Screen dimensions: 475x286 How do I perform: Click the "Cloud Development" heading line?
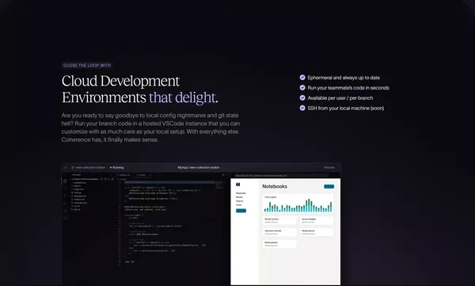(x=120, y=81)
